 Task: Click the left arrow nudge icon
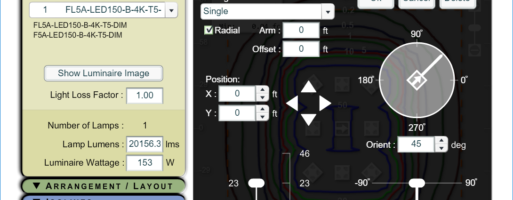coord(292,103)
